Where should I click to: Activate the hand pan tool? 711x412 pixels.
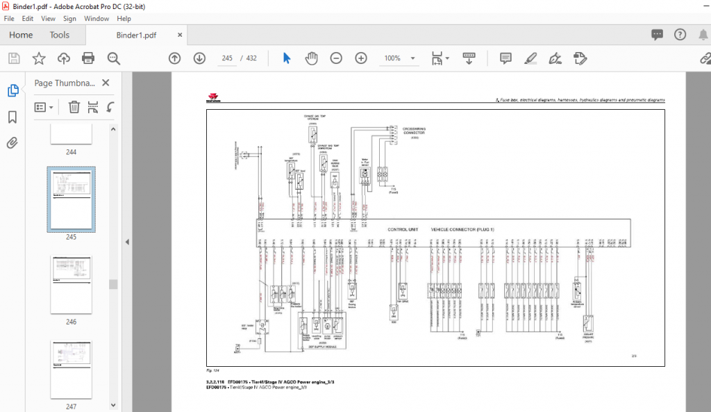click(312, 58)
